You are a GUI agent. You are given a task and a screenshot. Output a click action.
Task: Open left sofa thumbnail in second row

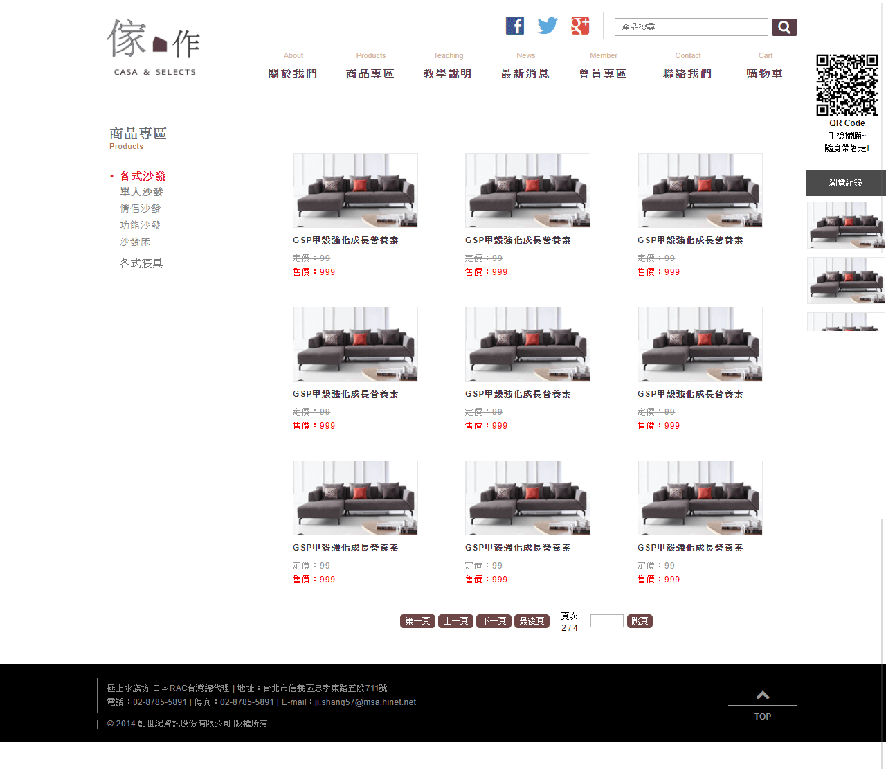(x=355, y=344)
